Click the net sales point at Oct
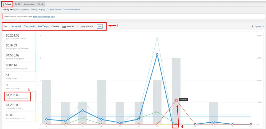The image size is (266, 129). 213,122
